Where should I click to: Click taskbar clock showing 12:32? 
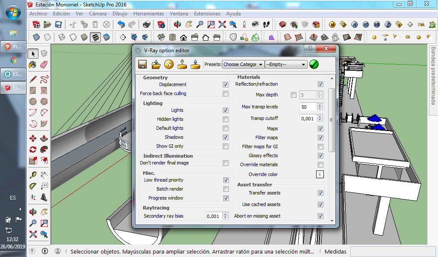(x=12, y=239)
